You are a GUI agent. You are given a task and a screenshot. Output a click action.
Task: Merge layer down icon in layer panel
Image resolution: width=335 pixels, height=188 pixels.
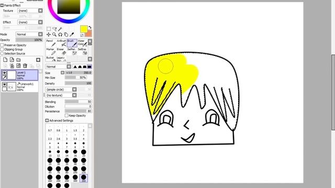click(12, 66)
